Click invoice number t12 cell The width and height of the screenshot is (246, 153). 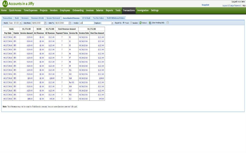pyautogui.click(x=74, y=74)
